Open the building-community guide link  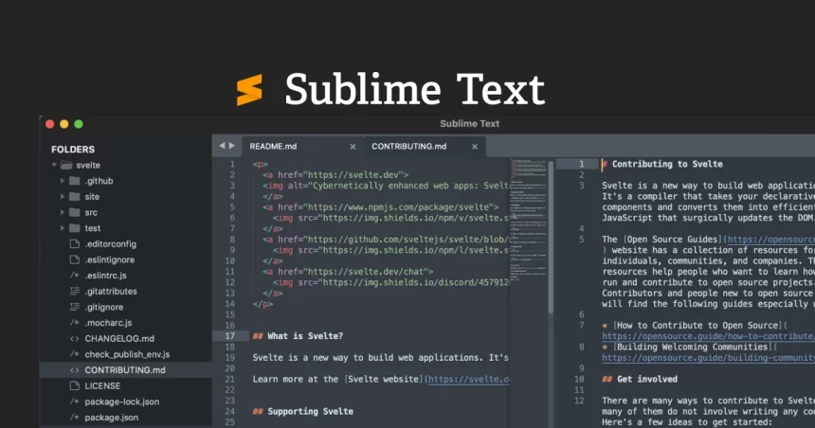tap(709, 358)
